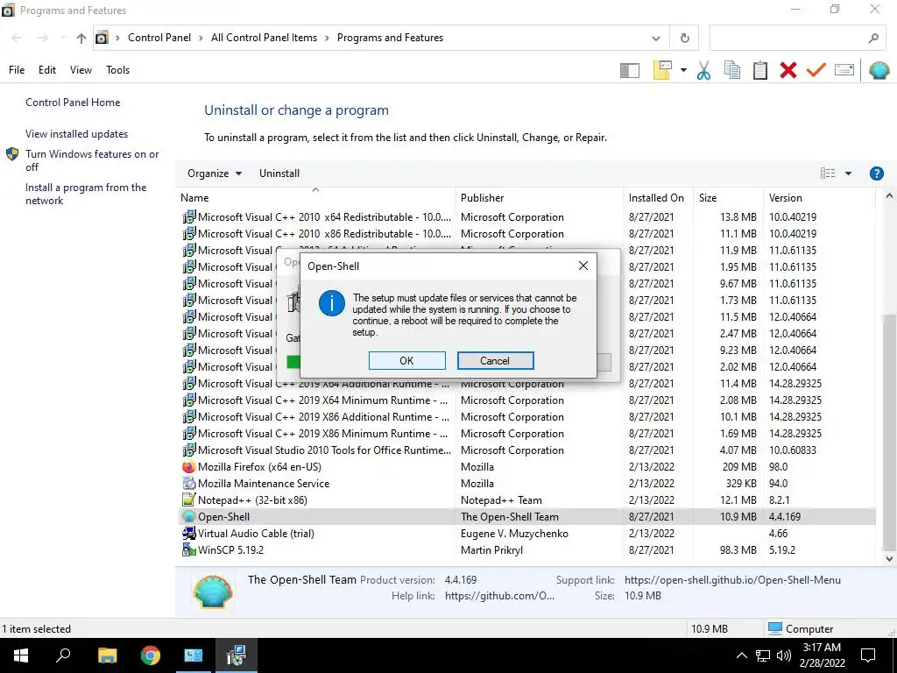Click Cancel in the Open-Shell dialog

click(x=495, y=360)
